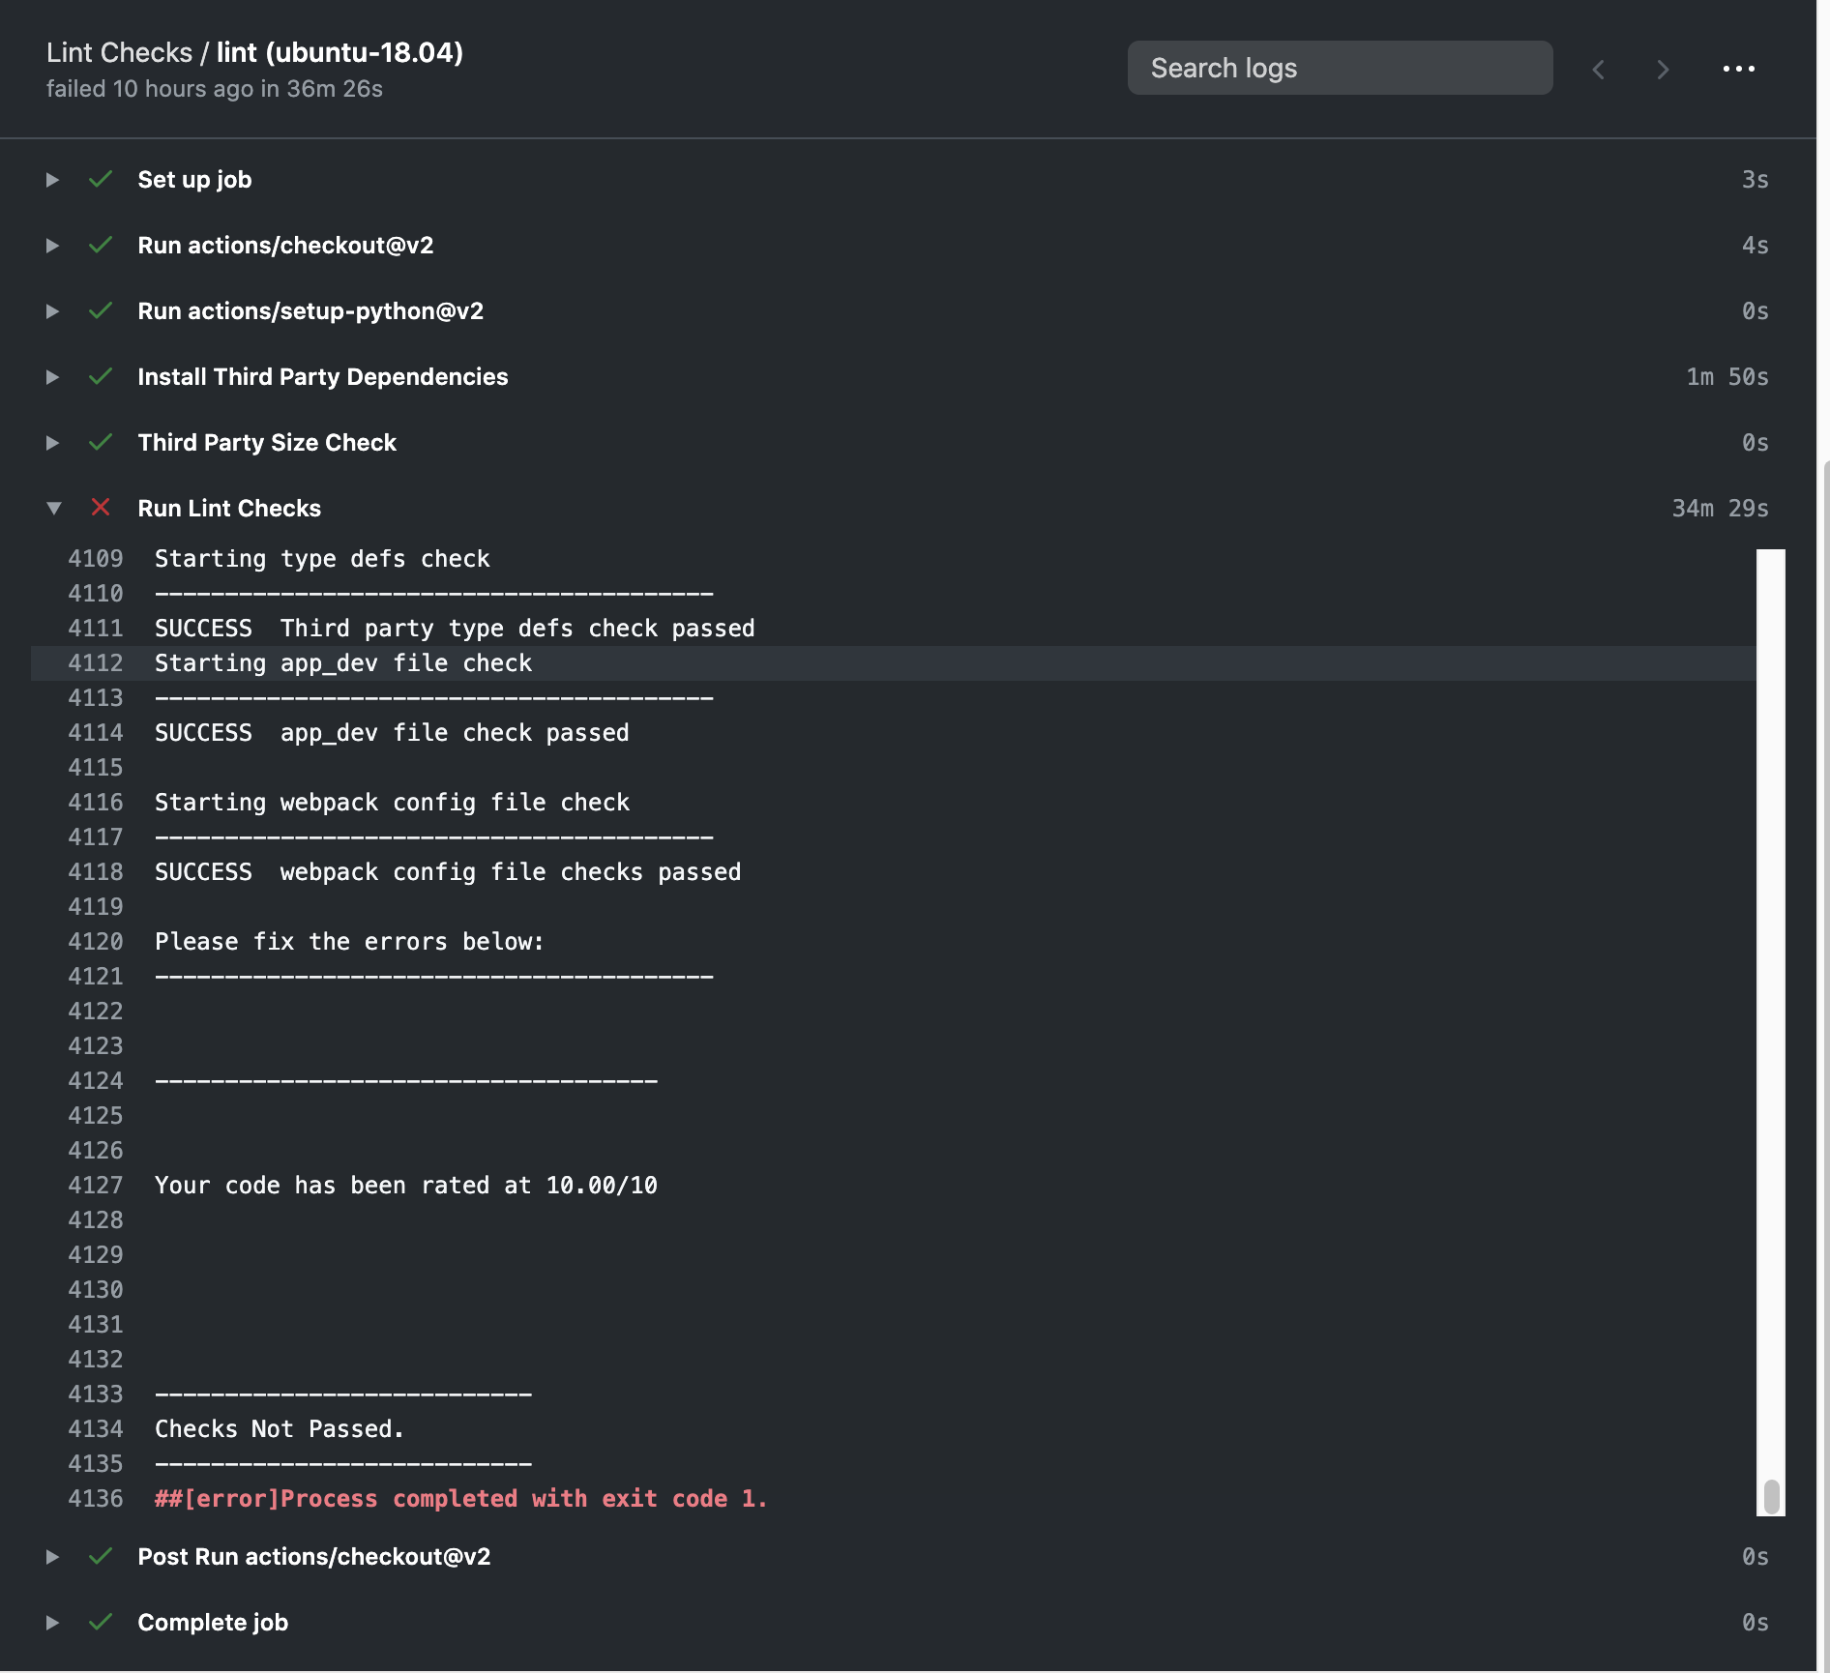Viewport: 1830px width, 1673px height.
Task: Click the Lint Checks breadcrumb title
Action: pyautogui.click(x=120, y=52)
